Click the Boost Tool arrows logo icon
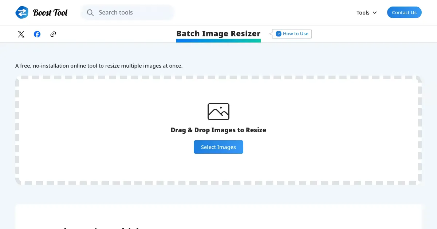This screenshot has width=437, height=229. tap(22, 12)
